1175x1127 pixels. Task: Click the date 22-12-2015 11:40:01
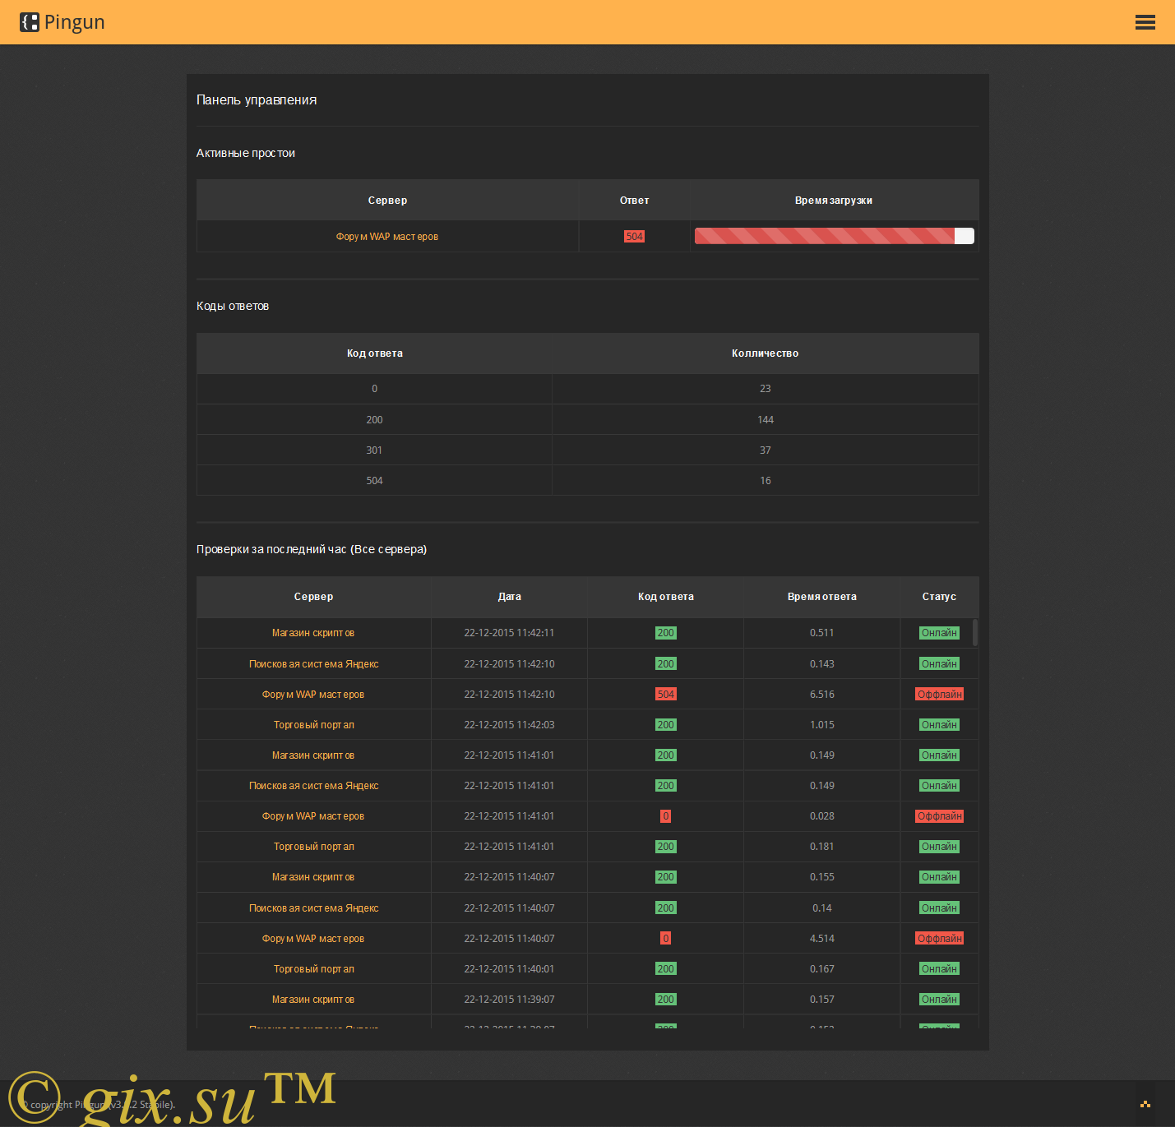[x=509, y=969]
